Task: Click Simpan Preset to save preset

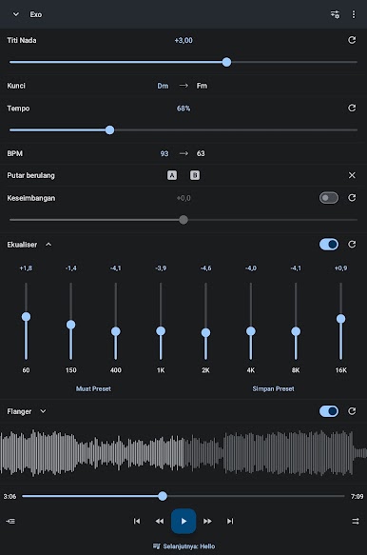Action: pyautogui.click(x=273, y=388)
